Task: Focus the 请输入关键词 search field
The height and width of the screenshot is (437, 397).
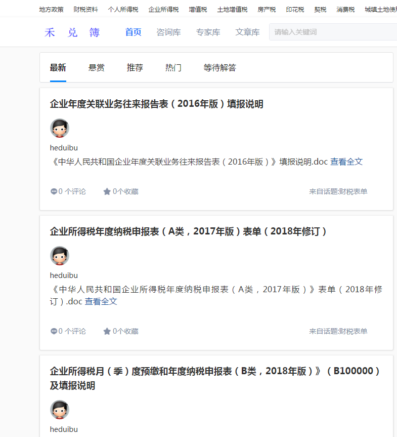Action: tap(333, 32)
